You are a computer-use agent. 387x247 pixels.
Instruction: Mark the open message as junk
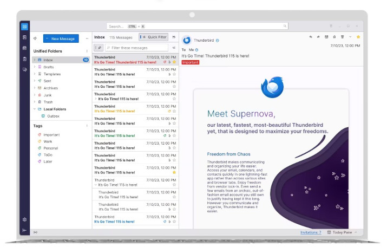334,37
